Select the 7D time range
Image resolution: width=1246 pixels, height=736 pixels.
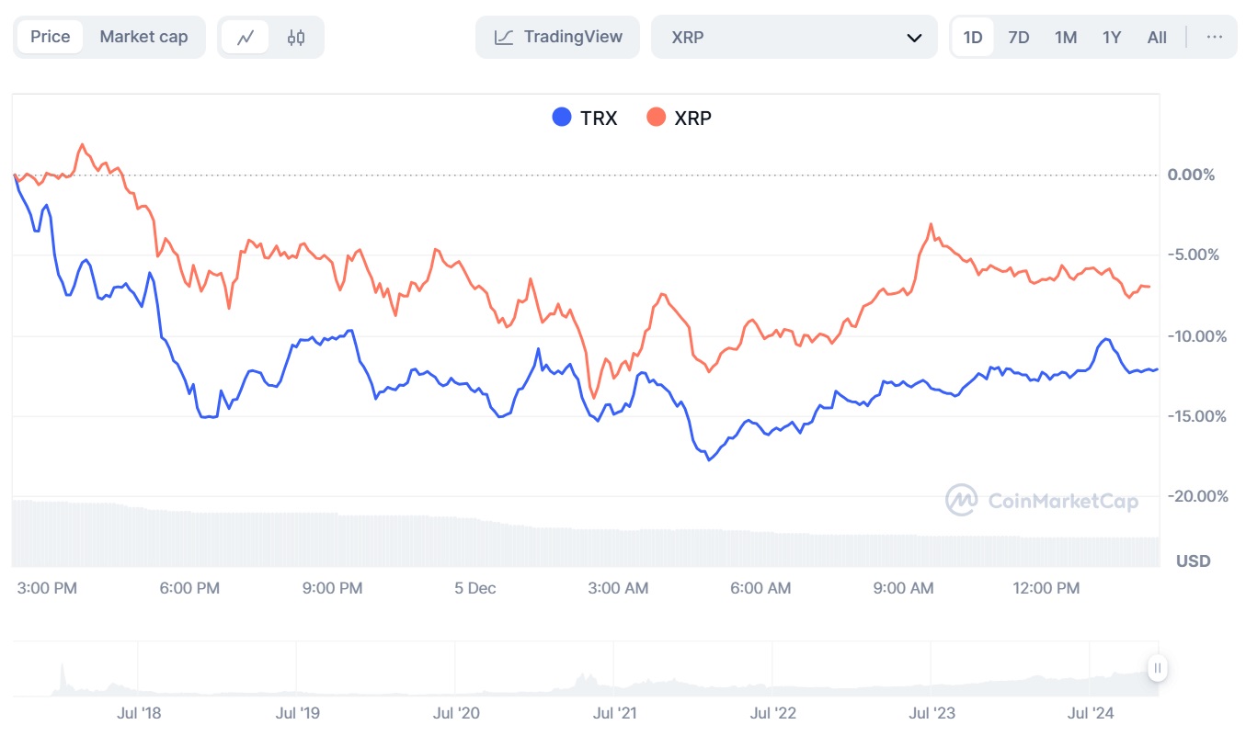[1019, 38]
